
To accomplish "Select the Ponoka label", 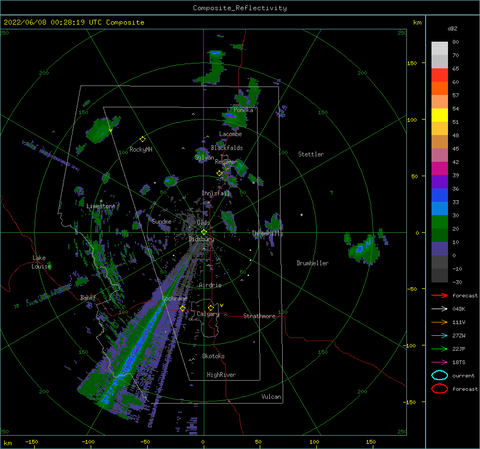I will coord(243,110).
